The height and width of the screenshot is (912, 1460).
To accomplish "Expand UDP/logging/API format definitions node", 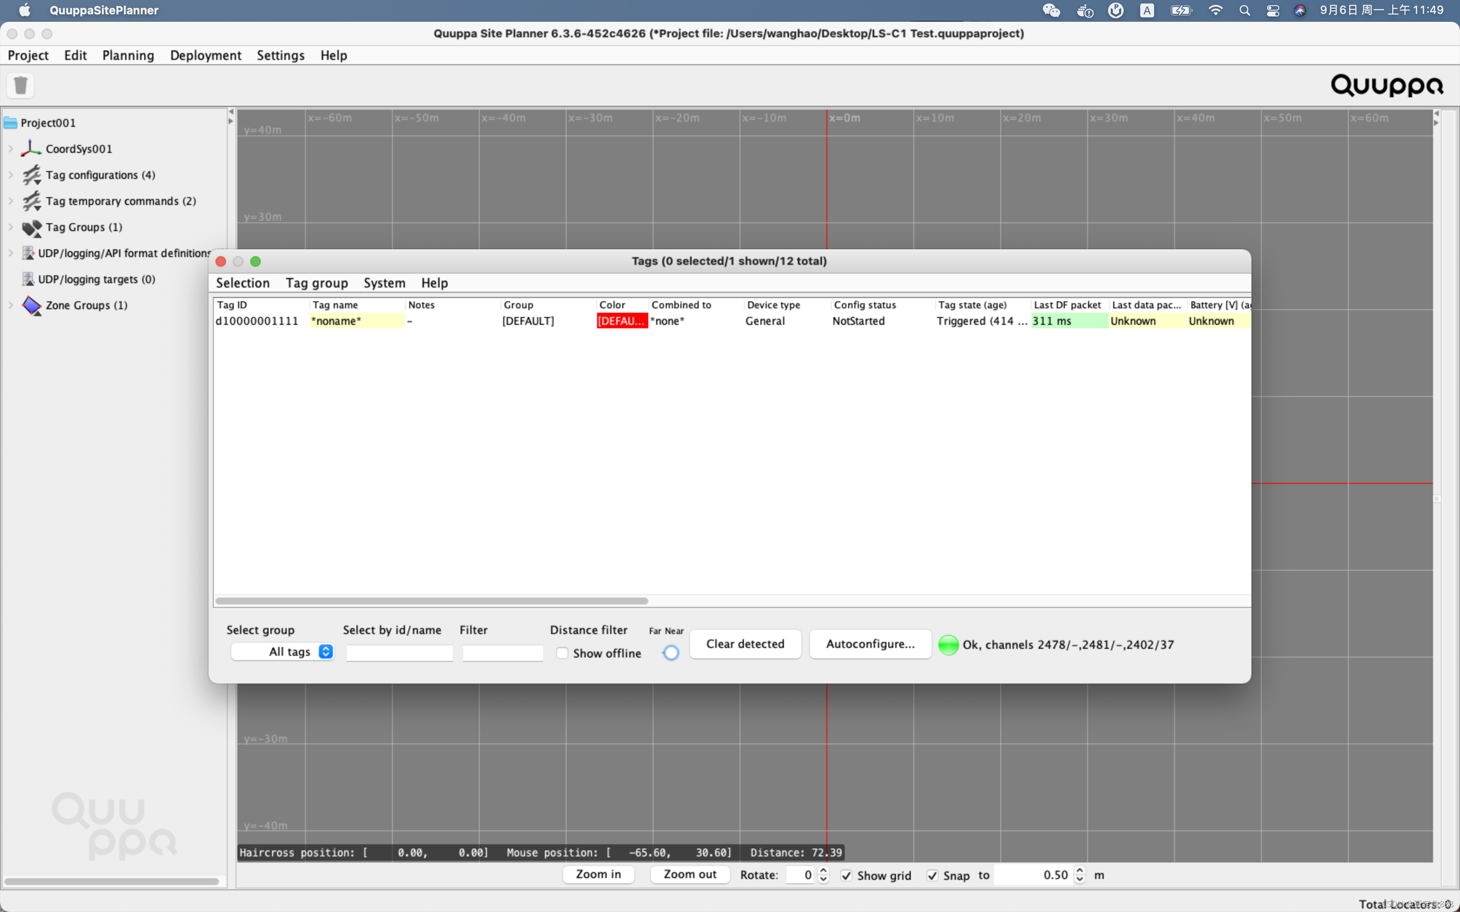I will [11, 253].
